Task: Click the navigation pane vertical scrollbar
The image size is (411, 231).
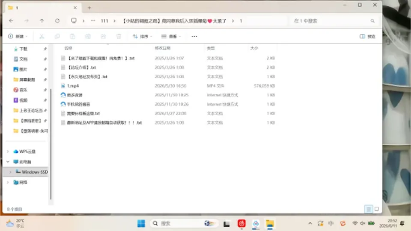Action: pos(51,144)
